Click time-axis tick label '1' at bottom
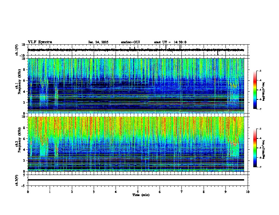 (x=50, y=192)
